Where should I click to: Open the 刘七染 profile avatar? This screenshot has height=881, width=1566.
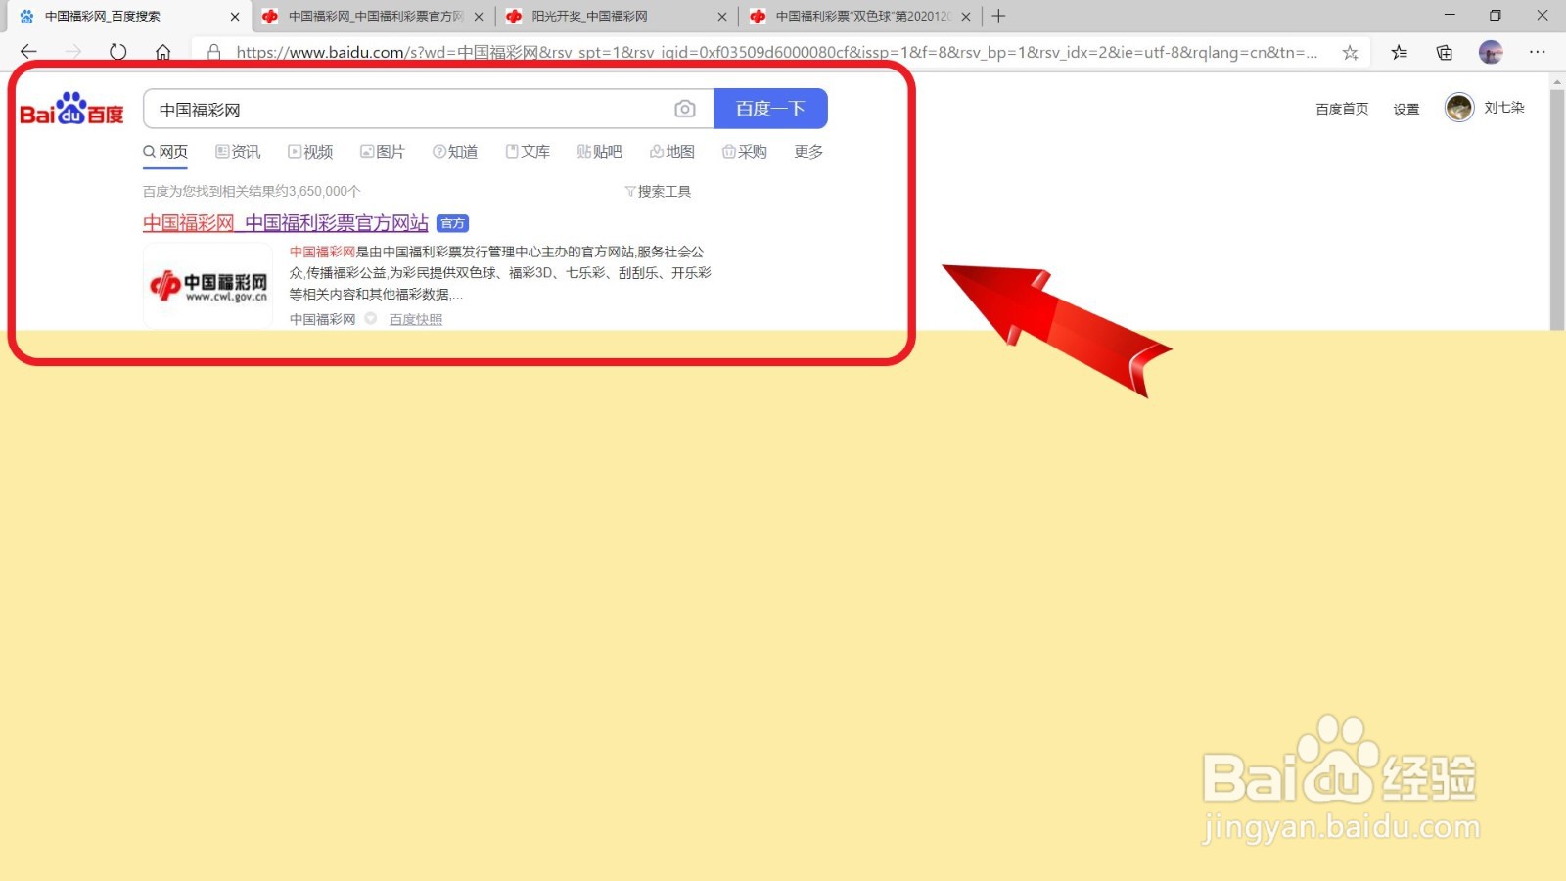pyautogui.click(x=1459, y=108)
